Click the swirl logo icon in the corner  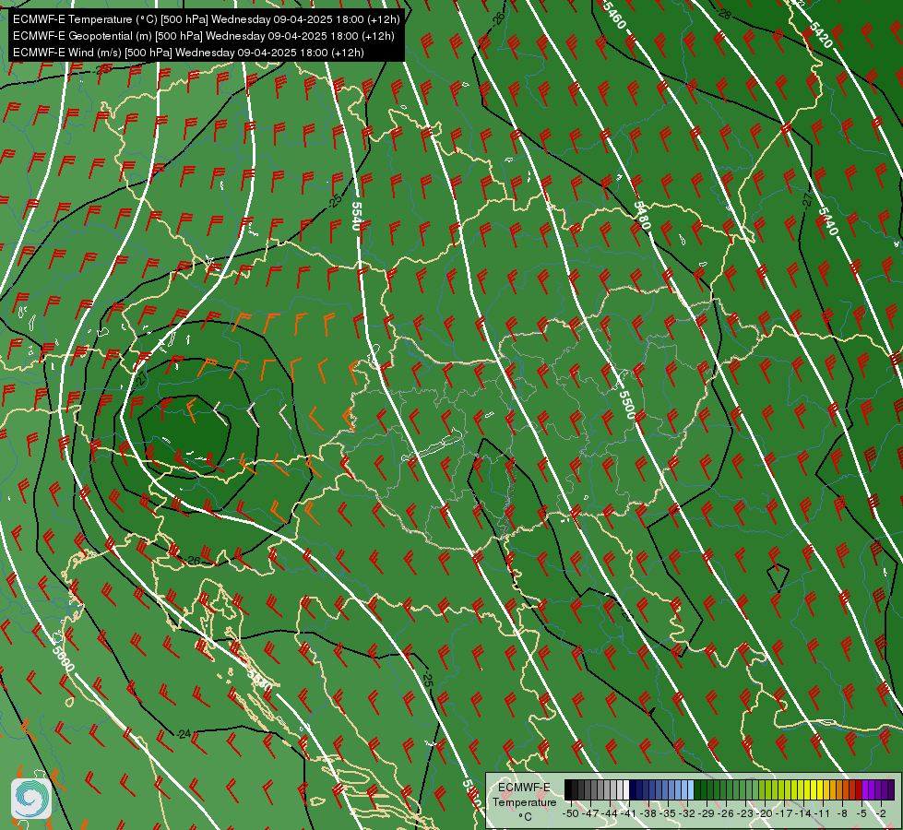click(x=31, y=798)
